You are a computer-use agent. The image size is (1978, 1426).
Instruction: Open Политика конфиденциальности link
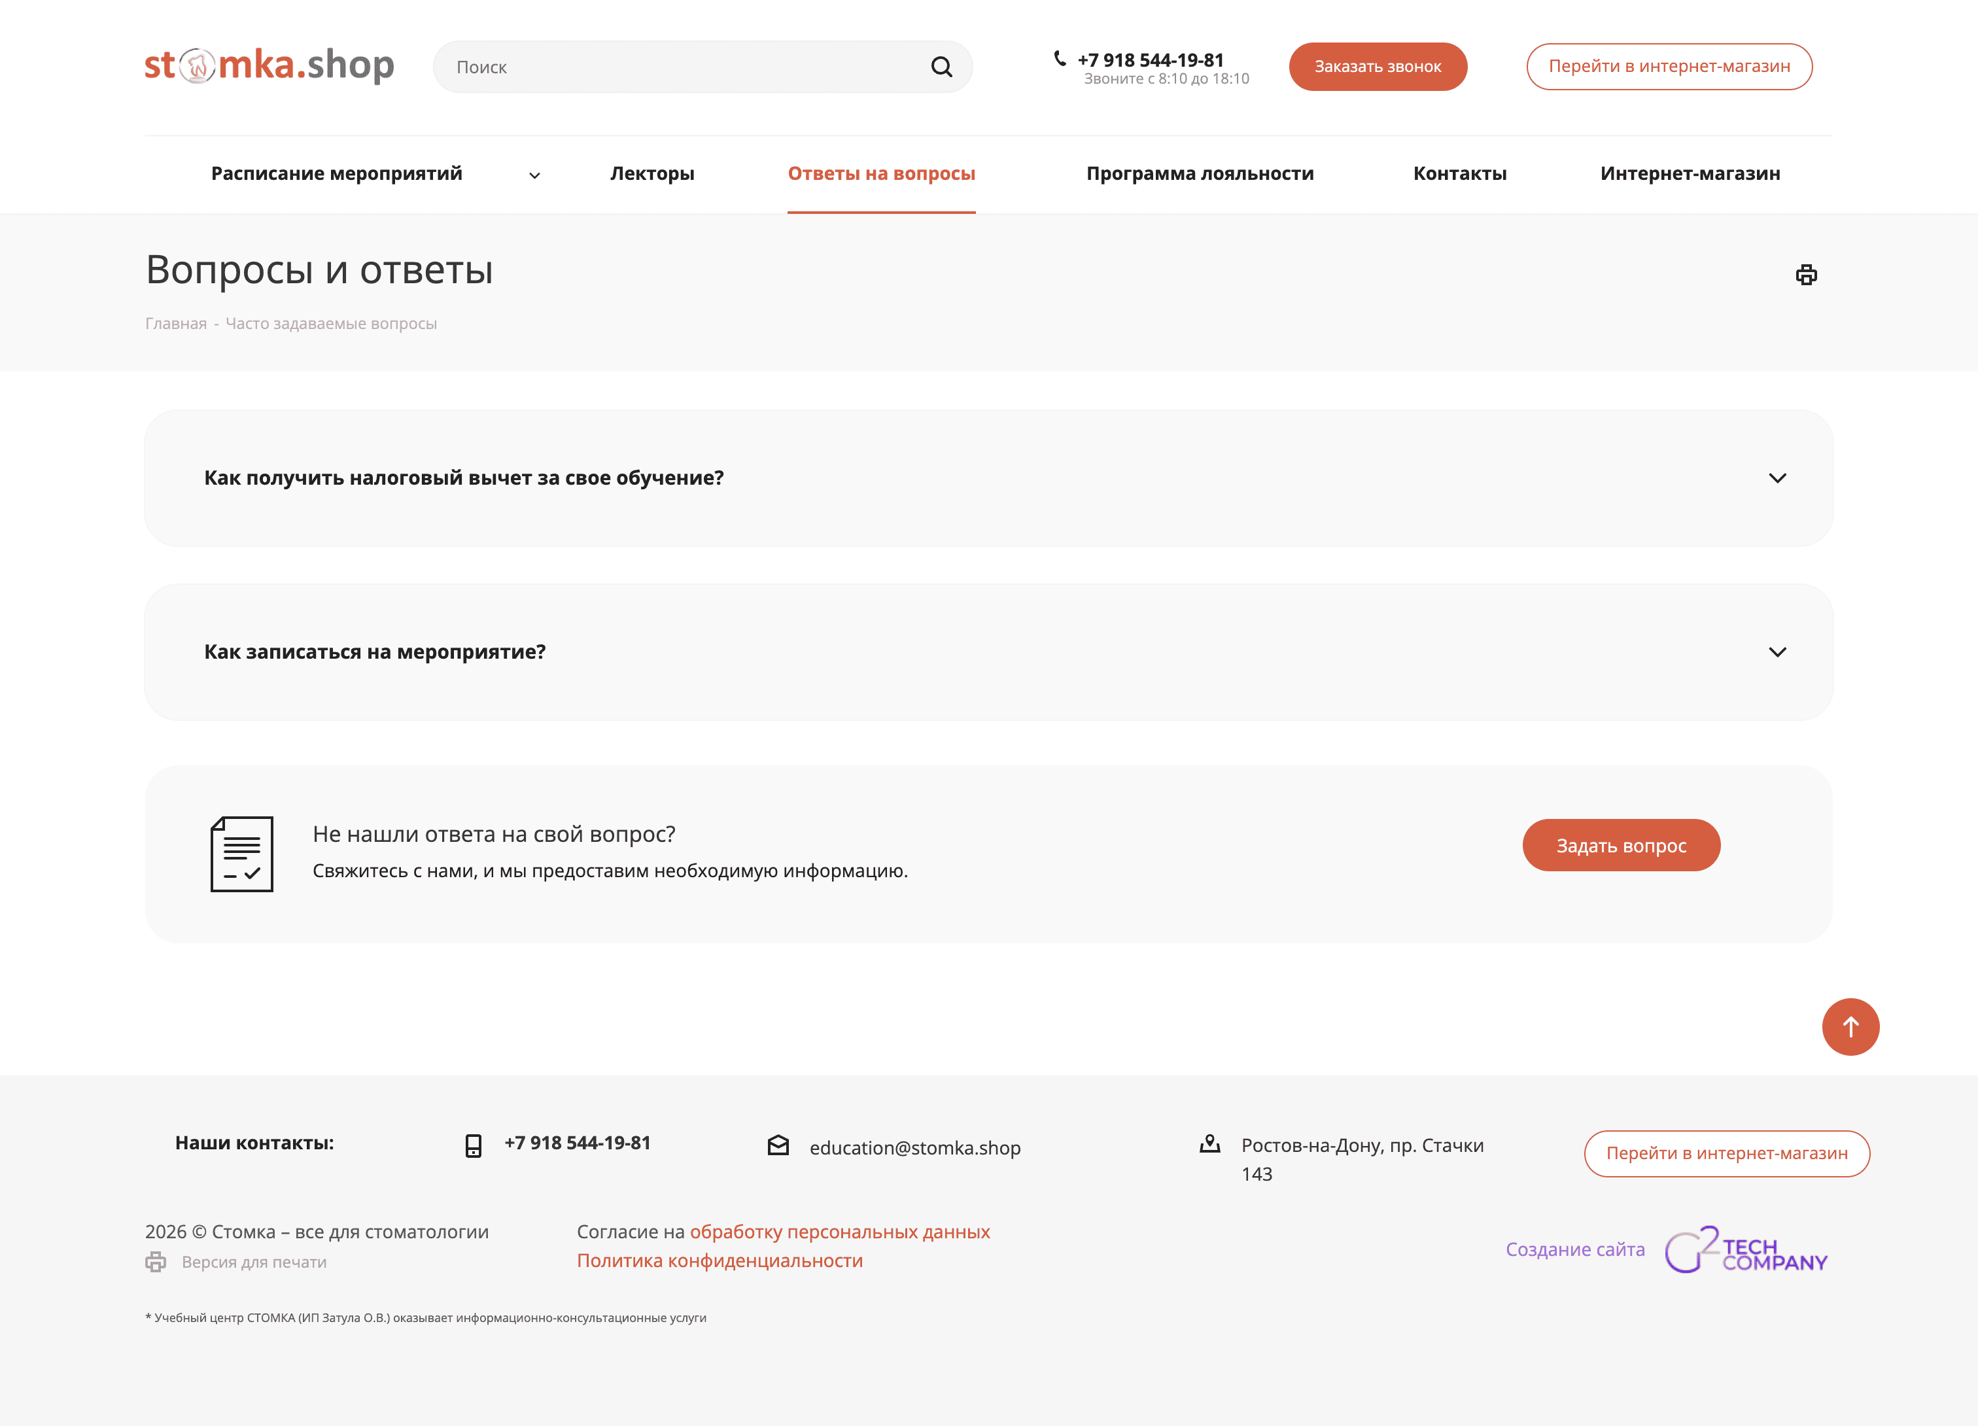(720, 1261)
